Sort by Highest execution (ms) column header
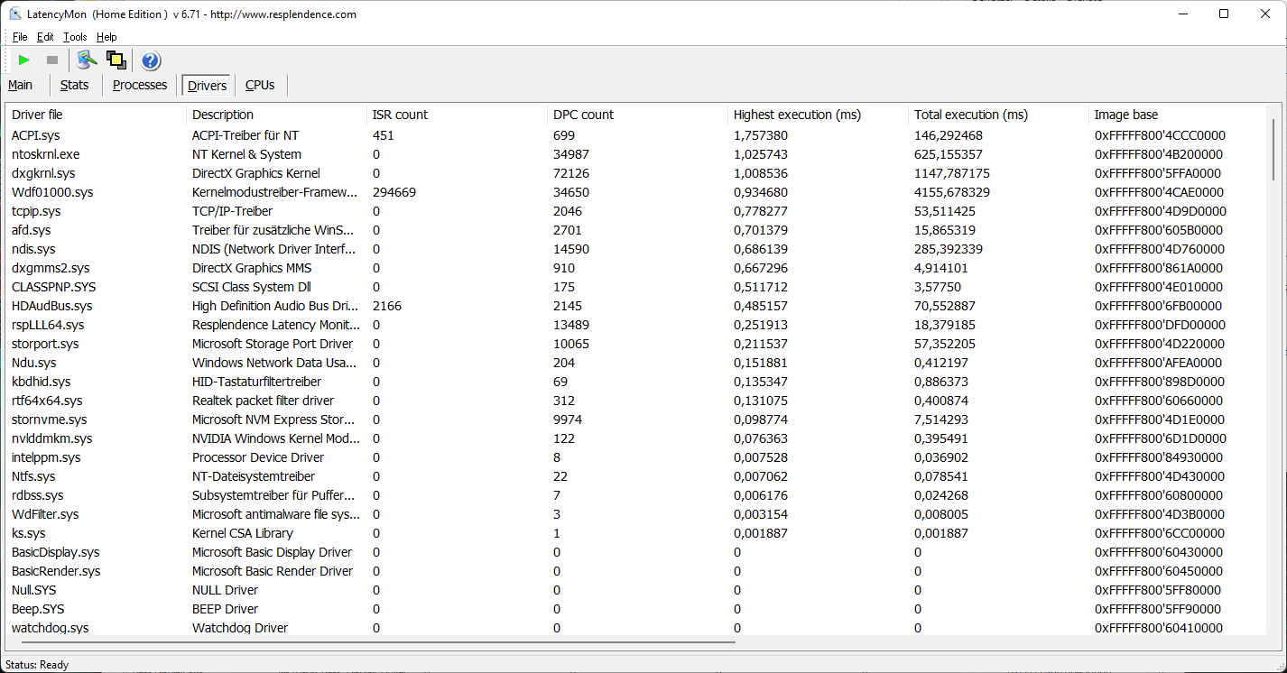This screenshot has width=1287, height=673. pyautogui.click(x=818, y=115)
